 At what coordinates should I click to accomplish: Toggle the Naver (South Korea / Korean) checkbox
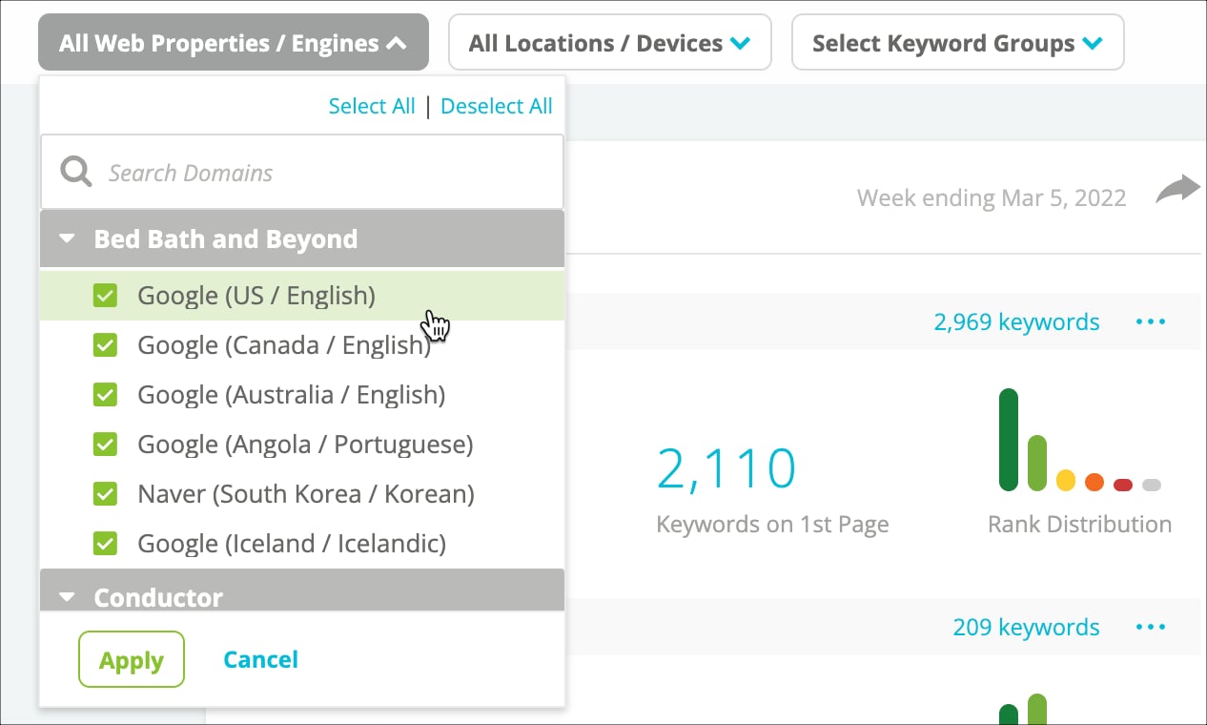(x=105, y=494)
